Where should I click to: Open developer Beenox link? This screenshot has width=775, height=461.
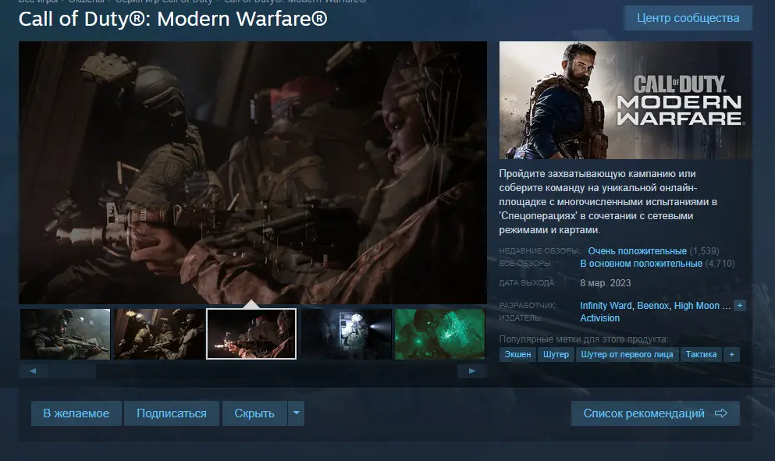point(652,305)
